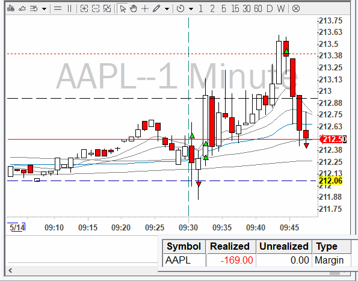Image resolution: width=358 pixels, height=281 pixels.
Task: Click the 09:10 time axis label
Action: coord(54,227)
